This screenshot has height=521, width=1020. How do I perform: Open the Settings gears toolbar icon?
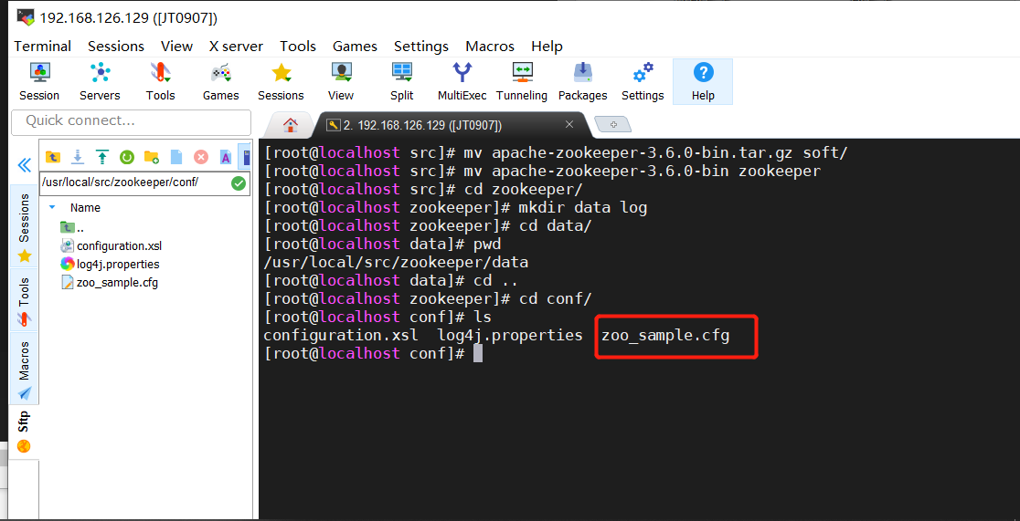[x=642, y=82]
